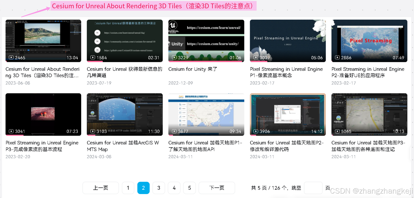The height and width of the screenshot is (198, 414).
Task: Open the ArcGIS WMTS Map video thumbnail
Action: pos(125,114)
